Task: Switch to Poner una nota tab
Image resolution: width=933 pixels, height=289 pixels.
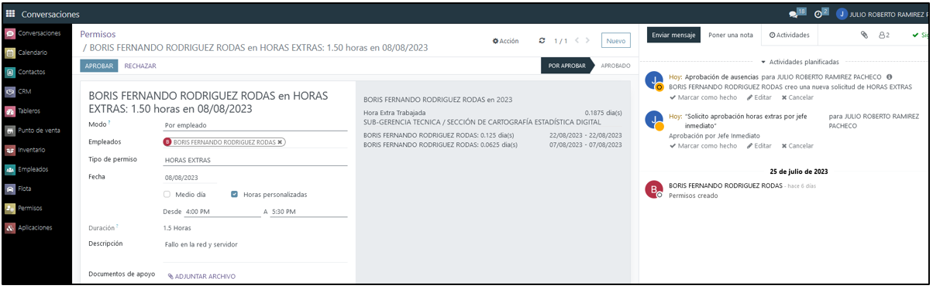Action: [731, 35]
